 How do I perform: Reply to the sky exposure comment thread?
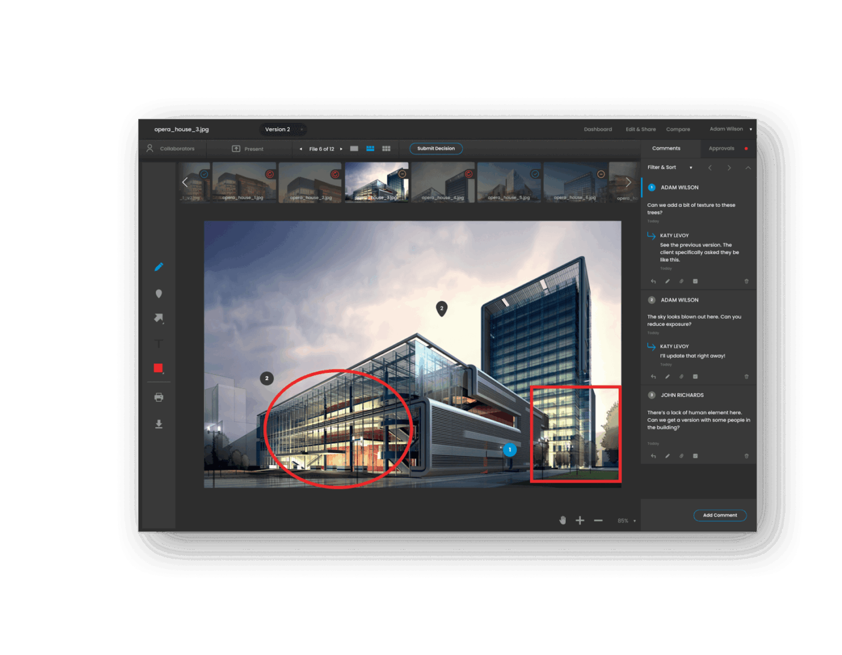tap(653, 377)
